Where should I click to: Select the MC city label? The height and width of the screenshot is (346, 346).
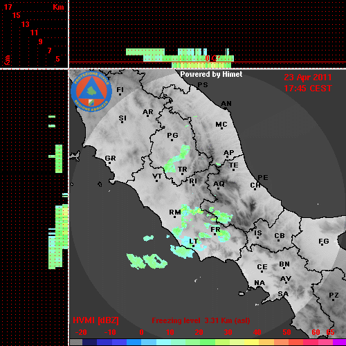pos(221,125)
